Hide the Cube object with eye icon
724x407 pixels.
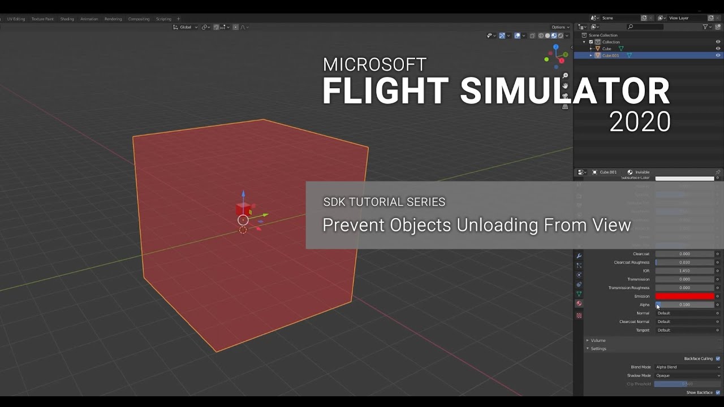(x=718, y=49)
